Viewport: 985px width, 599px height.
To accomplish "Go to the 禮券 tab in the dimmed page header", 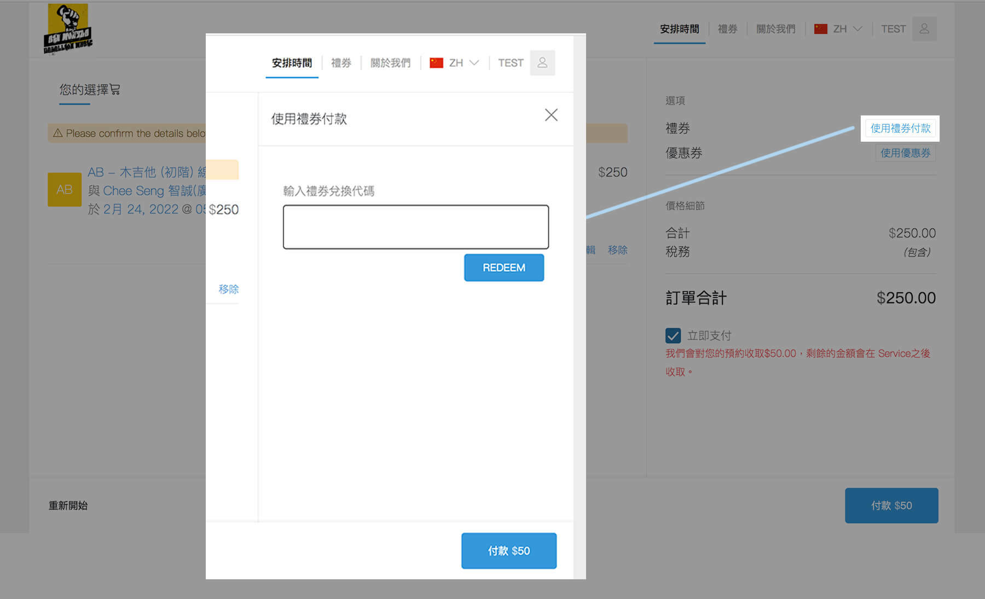I will pos(727,29).
